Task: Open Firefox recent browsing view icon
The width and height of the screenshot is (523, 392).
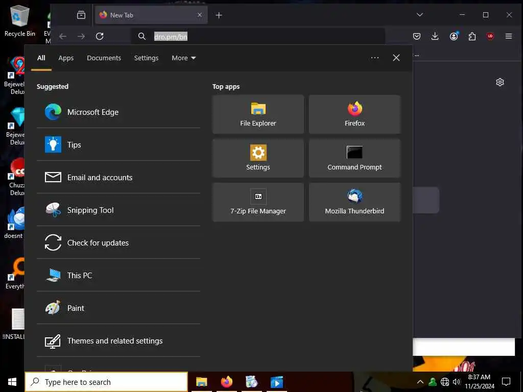Action: [x=81, y=15]
